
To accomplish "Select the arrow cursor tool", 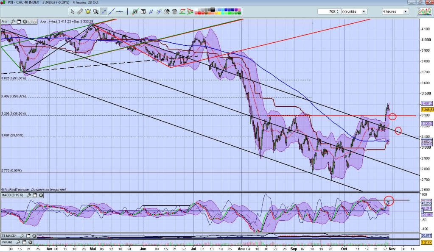I will pos(73,11).
